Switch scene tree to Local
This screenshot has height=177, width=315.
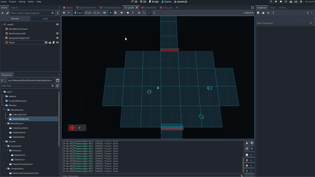pyautogui.click(x=45, y=18)
